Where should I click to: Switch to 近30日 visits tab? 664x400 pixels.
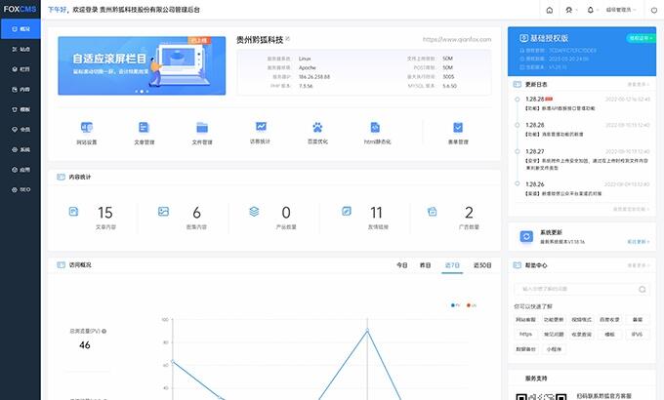point(482,264)
